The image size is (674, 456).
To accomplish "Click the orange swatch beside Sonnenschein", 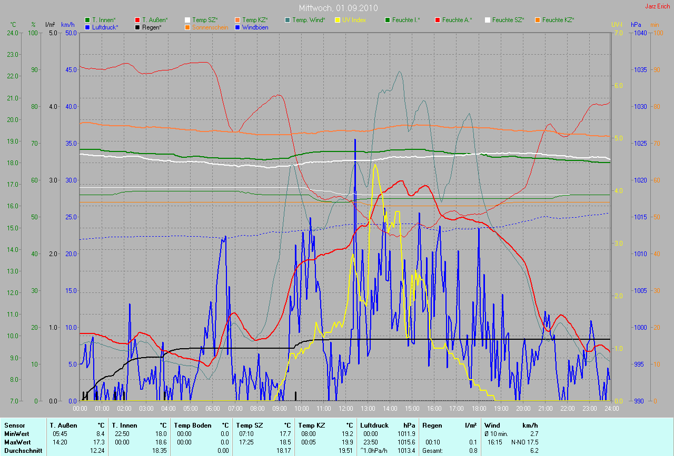I will click(x=187, y=27).
